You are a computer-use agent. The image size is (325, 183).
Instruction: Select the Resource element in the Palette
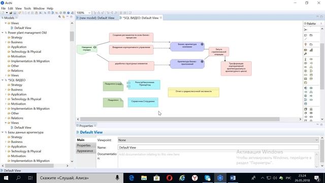pos(306,50)
